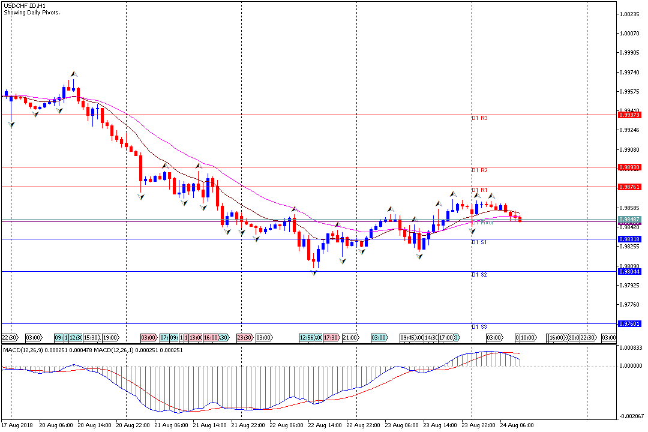Click the '21 Aug 22:00' date label
The image size is (648, 432).
pyautogui.click(x=248, y=425)
